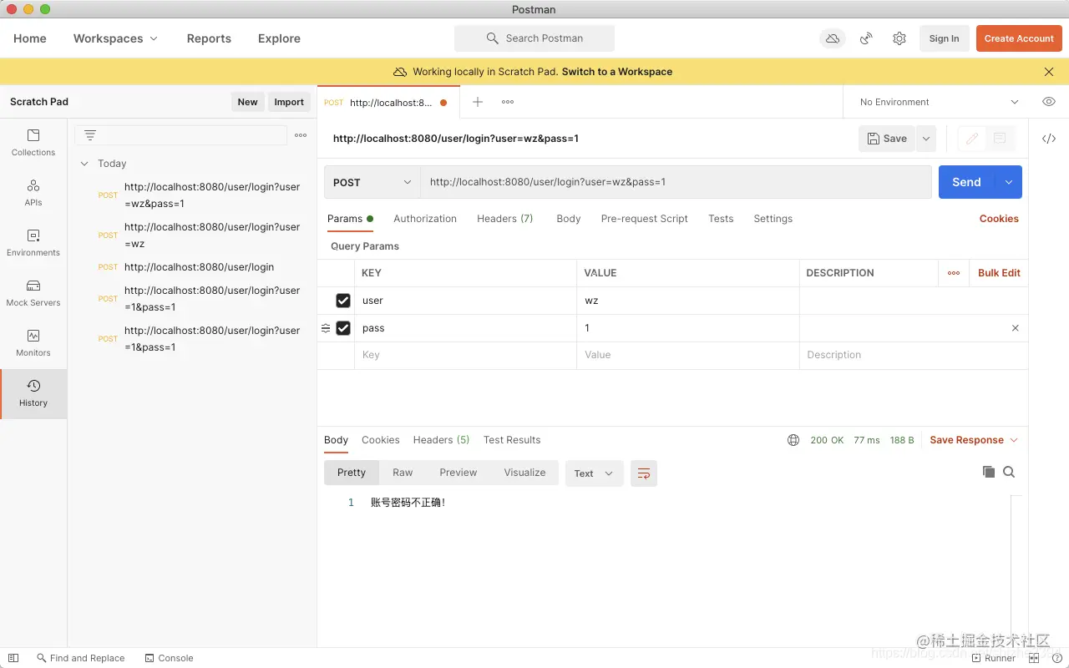Click the globe network info icon
The height and width of the screenshot is (668, 1069).
pyautogui.click(x=793, y=440)
